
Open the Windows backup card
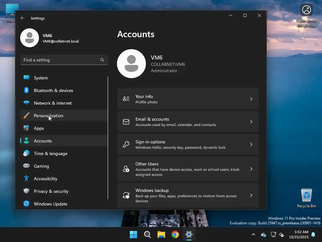[x=188, y=195]
